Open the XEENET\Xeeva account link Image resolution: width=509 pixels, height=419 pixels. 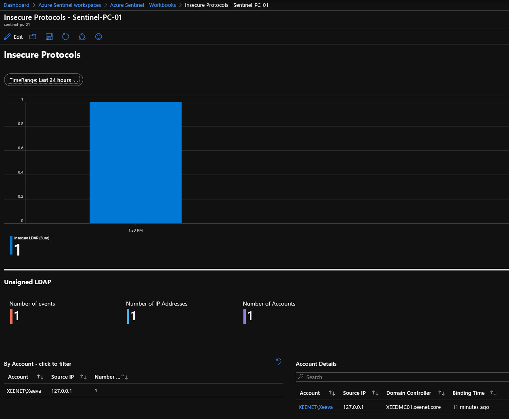click(316, 407)
